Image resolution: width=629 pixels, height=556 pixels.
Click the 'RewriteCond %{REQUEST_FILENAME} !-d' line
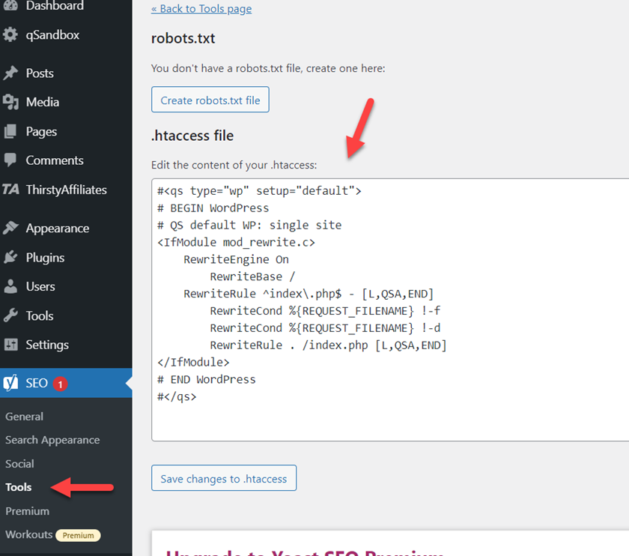pos(325,328)
